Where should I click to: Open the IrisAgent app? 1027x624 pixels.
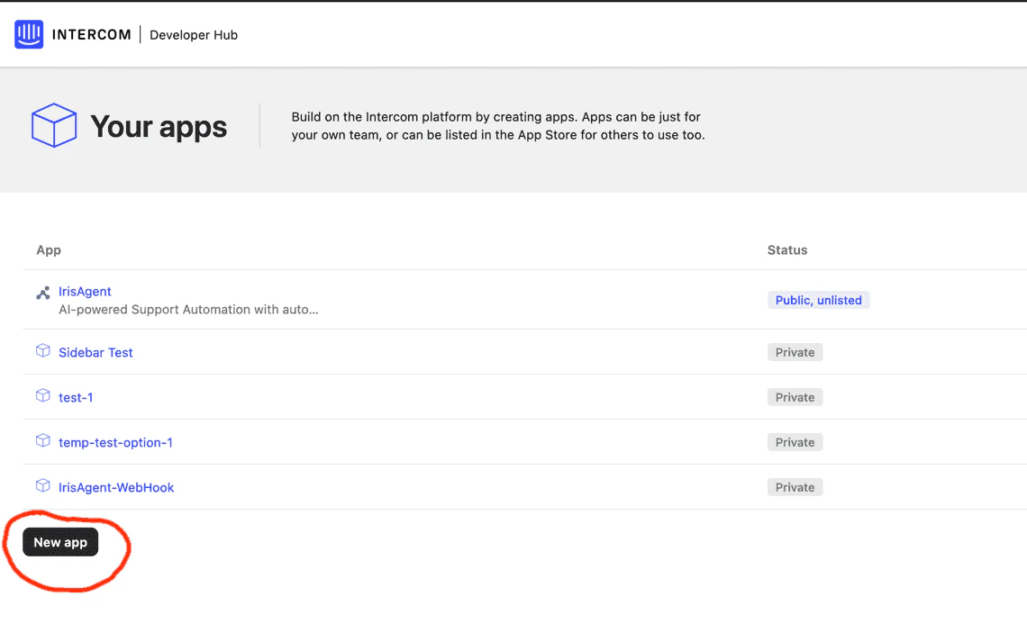click(86, 292)
